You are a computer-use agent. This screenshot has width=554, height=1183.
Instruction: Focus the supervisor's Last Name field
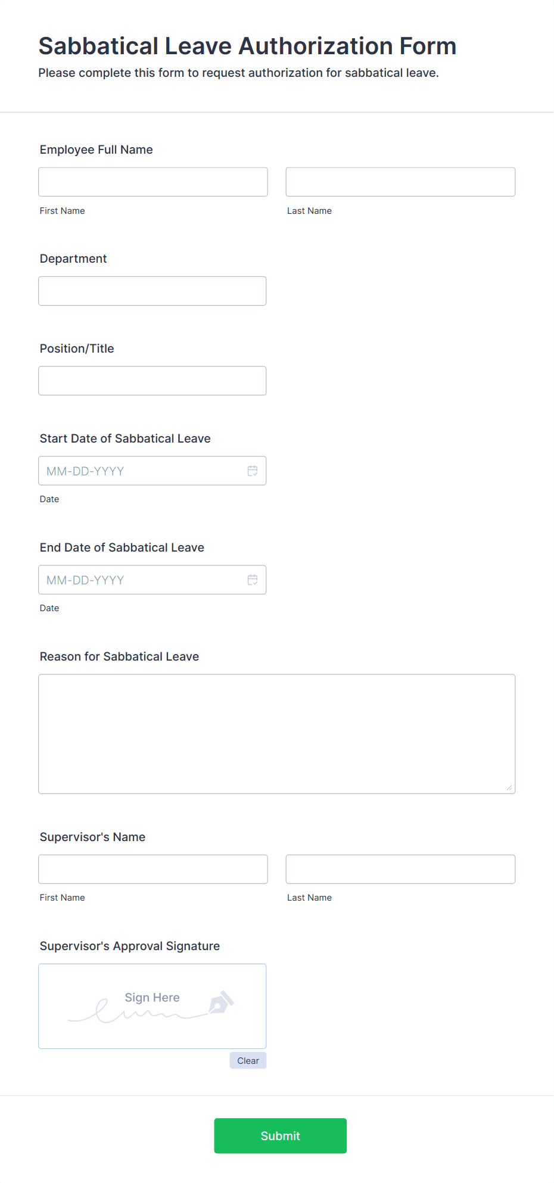click(400, 869)
